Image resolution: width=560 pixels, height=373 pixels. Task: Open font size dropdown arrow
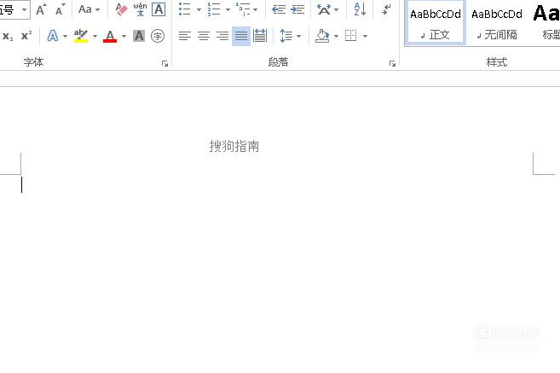[x=24, y=9]
